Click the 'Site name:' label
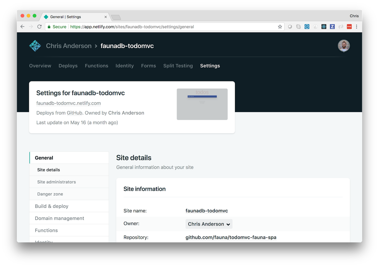The image size is (379, 266). [x=135, y=211]
